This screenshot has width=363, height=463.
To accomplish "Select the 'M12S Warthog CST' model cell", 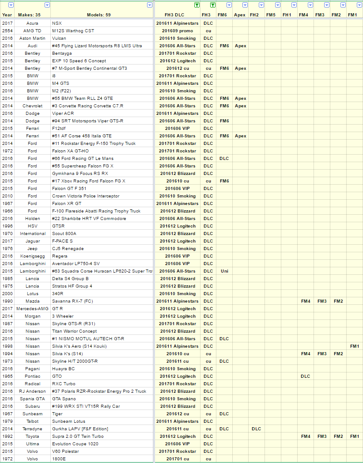I will 102,31.
